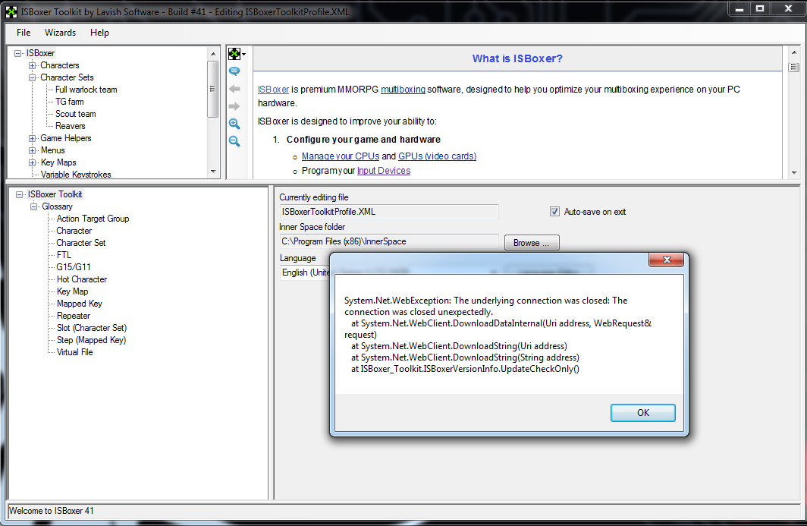
Task: Click the ISBoxer logo dropdown icon
Action: (237, 54)
